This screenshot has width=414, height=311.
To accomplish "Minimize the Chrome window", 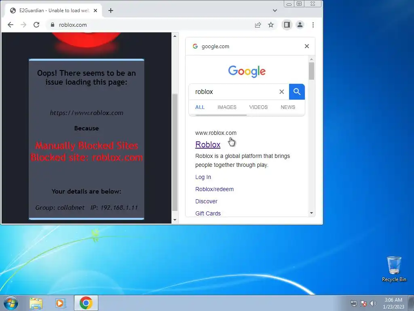I will click(x=289, y=4).
